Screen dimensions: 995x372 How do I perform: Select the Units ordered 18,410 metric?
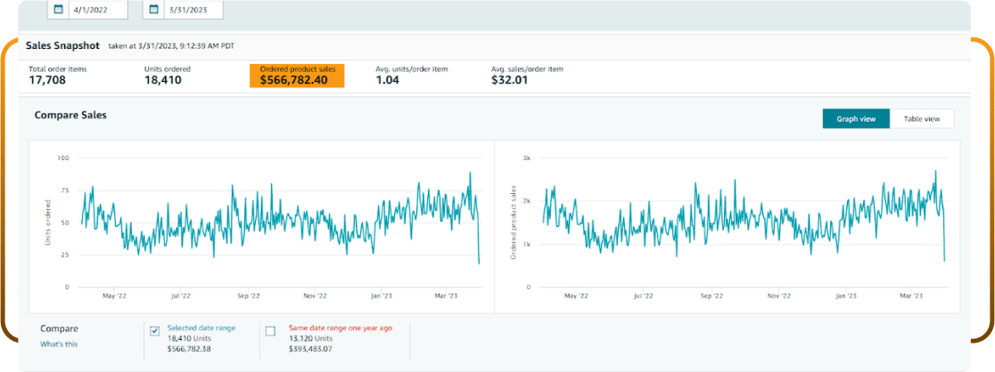[x=169, y=76]
